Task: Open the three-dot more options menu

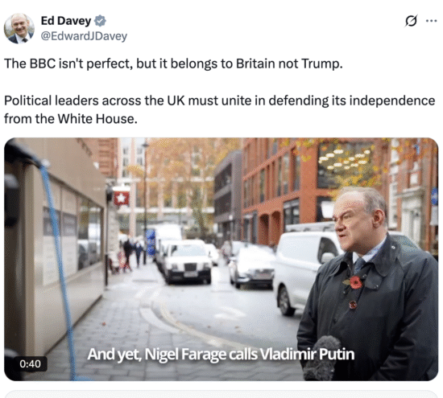Action: coord(431,21)
